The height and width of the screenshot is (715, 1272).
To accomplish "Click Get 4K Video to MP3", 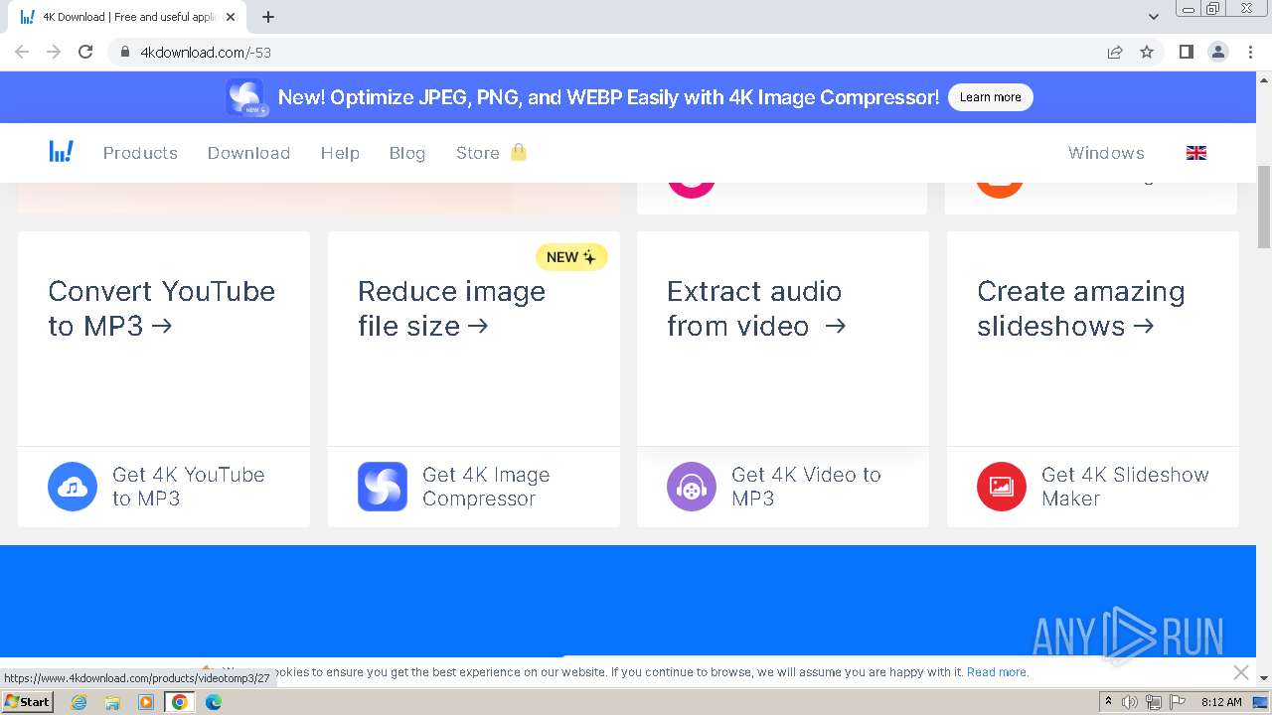I will coord(806,487).
